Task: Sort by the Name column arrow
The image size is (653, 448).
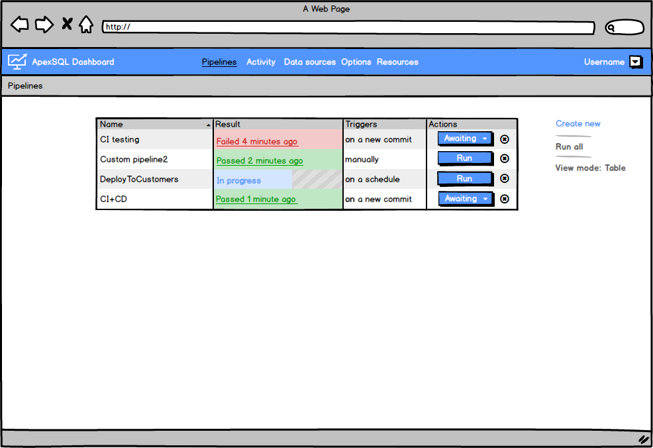Action: [x=208, y=125]
